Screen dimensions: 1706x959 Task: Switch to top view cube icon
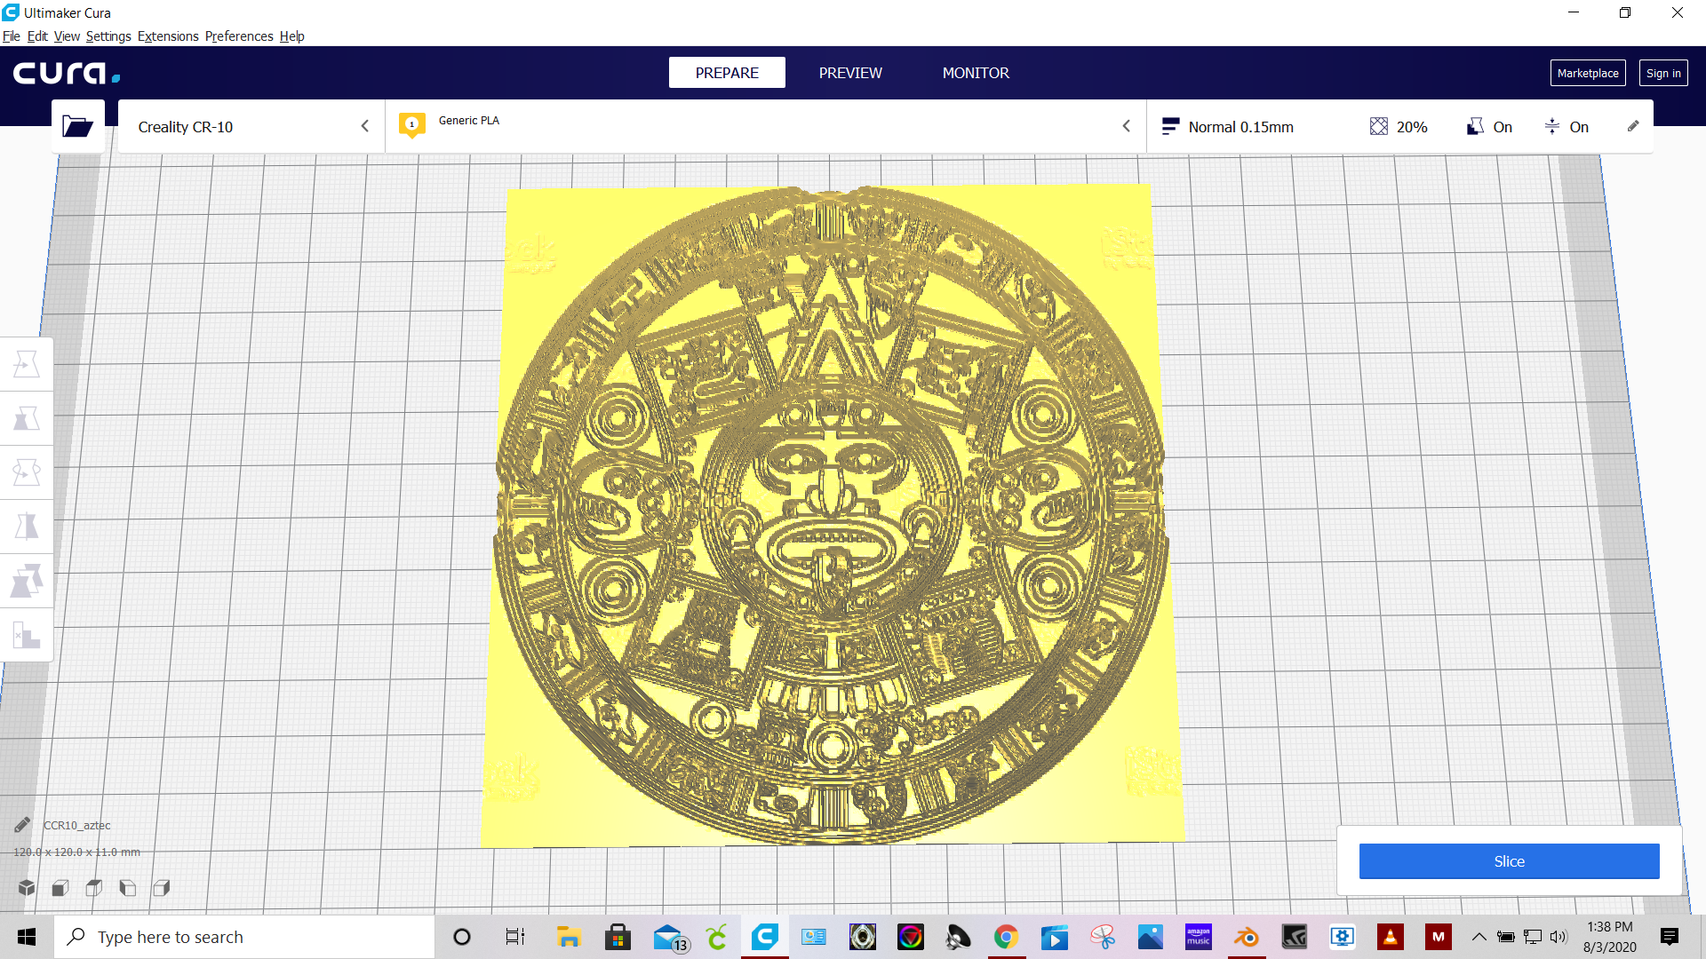click(x=94, y=887)
